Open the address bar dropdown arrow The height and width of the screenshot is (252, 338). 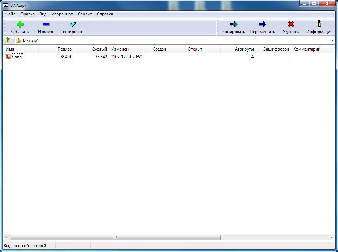tap(332, 40)
